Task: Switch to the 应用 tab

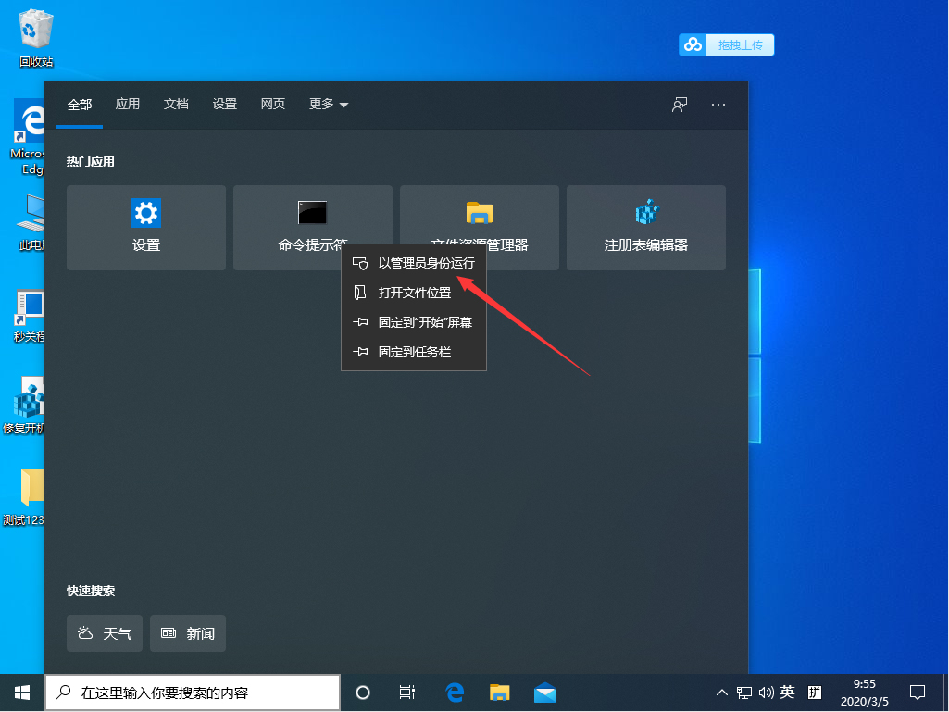Action: click(x=127, y=105)
